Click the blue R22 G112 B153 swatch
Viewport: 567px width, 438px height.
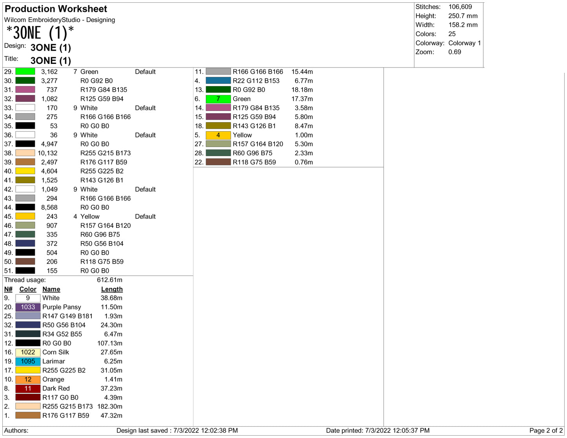[x=218, y=80]
